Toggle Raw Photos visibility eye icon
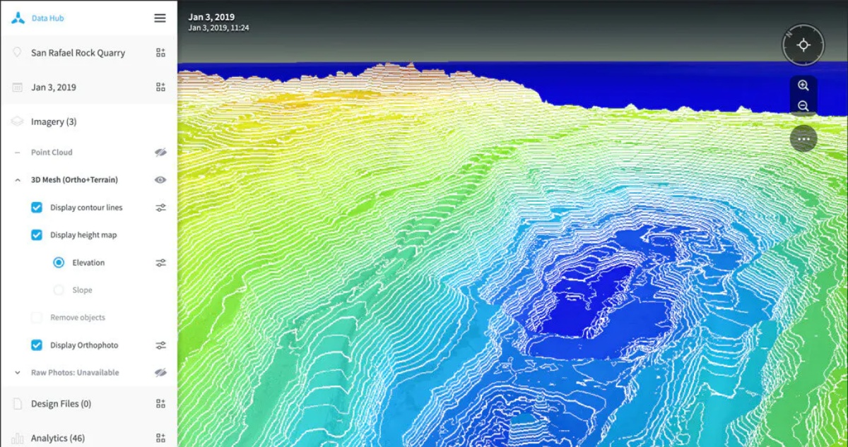Viewport: 848px width, 447px height. [160, 372]
